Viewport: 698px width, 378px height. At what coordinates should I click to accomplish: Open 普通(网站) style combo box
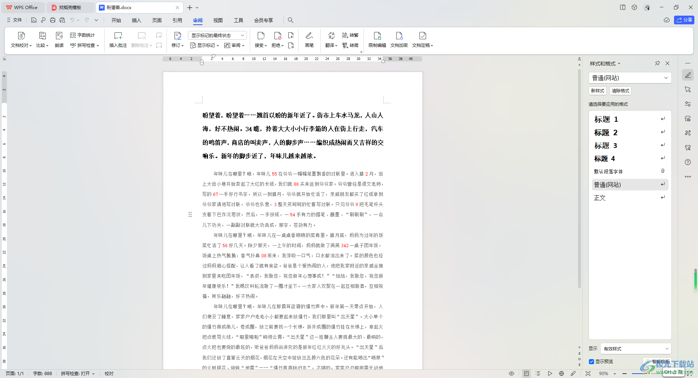click(x=630, y=78)
